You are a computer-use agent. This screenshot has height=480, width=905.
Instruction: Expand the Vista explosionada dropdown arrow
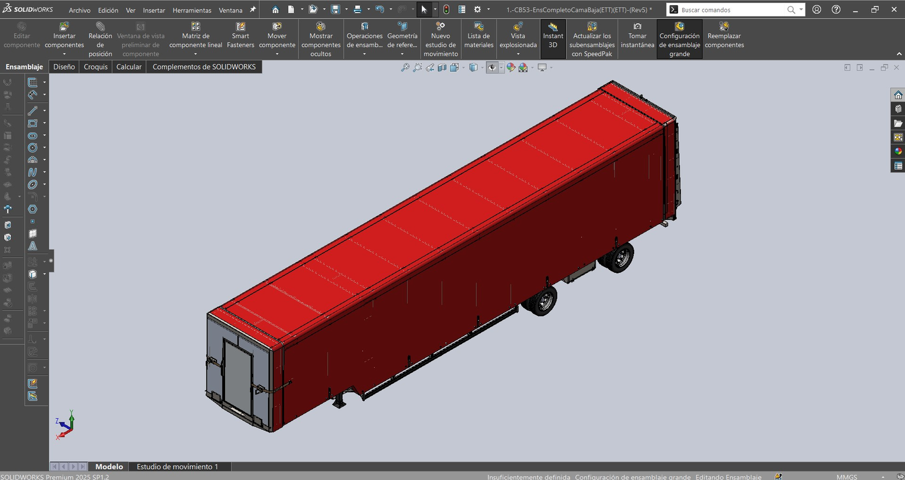(518, 54)
